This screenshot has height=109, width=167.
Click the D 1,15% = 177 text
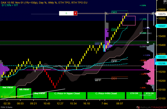(x=10, y=5)
